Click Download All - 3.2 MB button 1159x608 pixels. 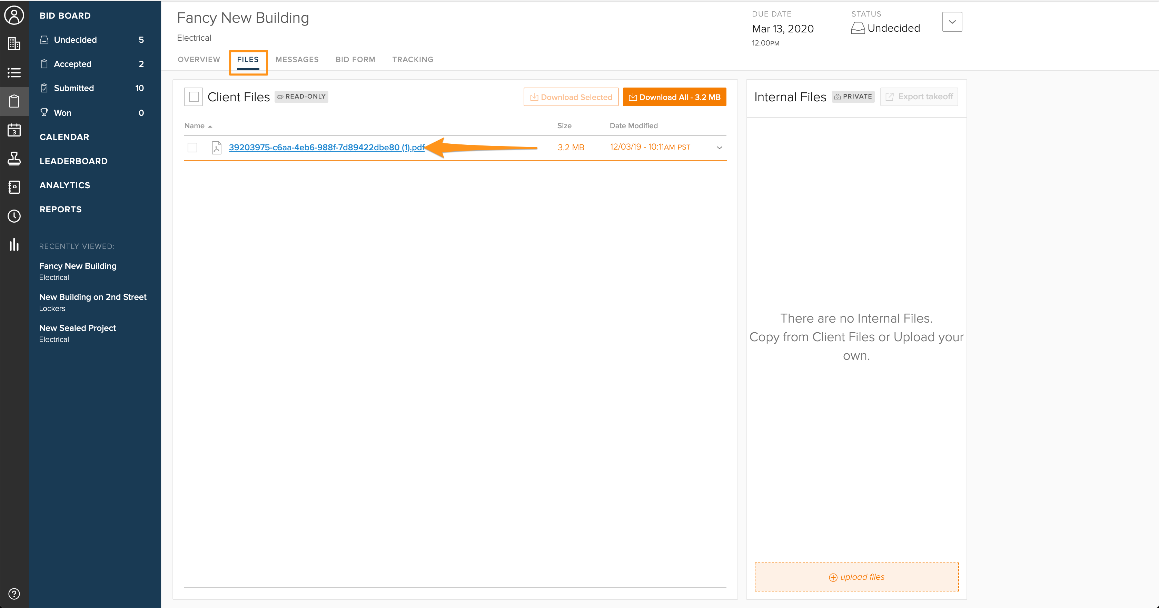[674, 97]
